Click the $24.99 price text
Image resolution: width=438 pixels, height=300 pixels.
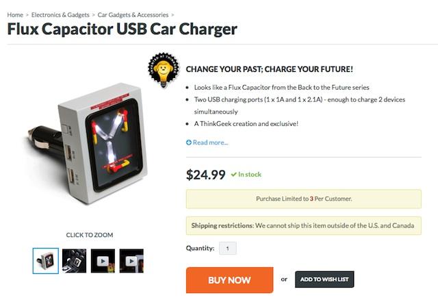(205, 175)
